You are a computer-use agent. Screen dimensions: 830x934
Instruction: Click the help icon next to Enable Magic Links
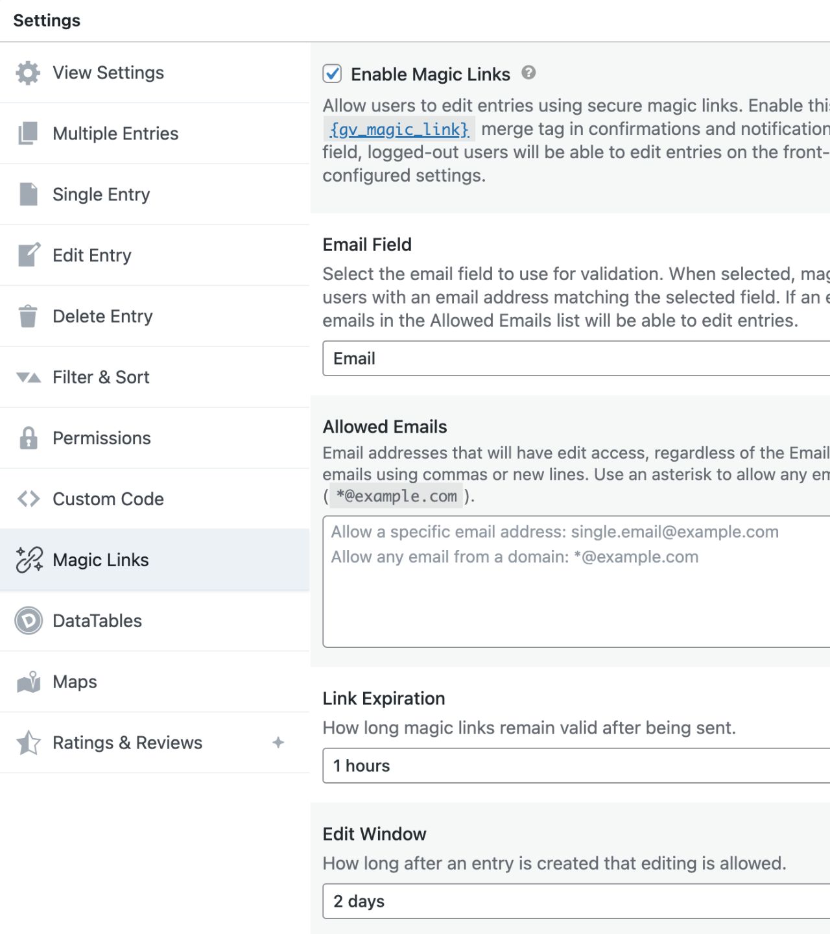coord(528,73)
